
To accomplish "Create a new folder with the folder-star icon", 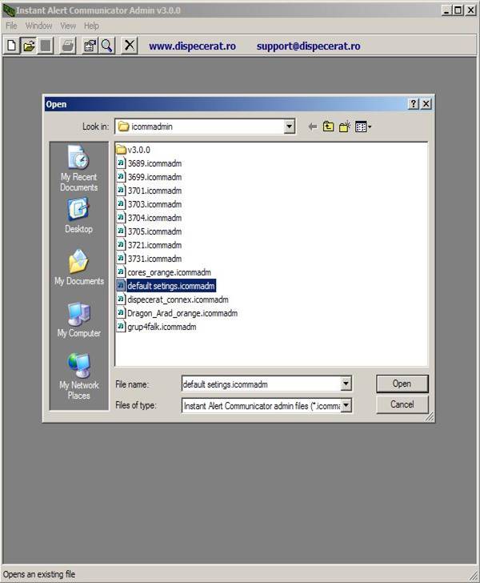I will pyautogui.click(x=344, y=127).
